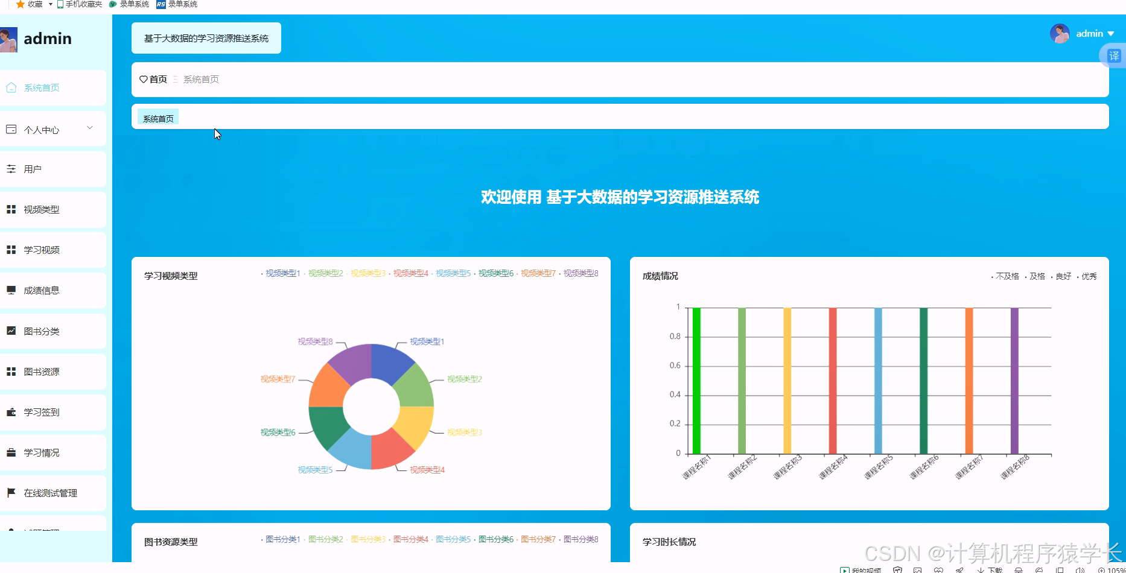Toggle 视频类型4 legend entry

(408, 273)
